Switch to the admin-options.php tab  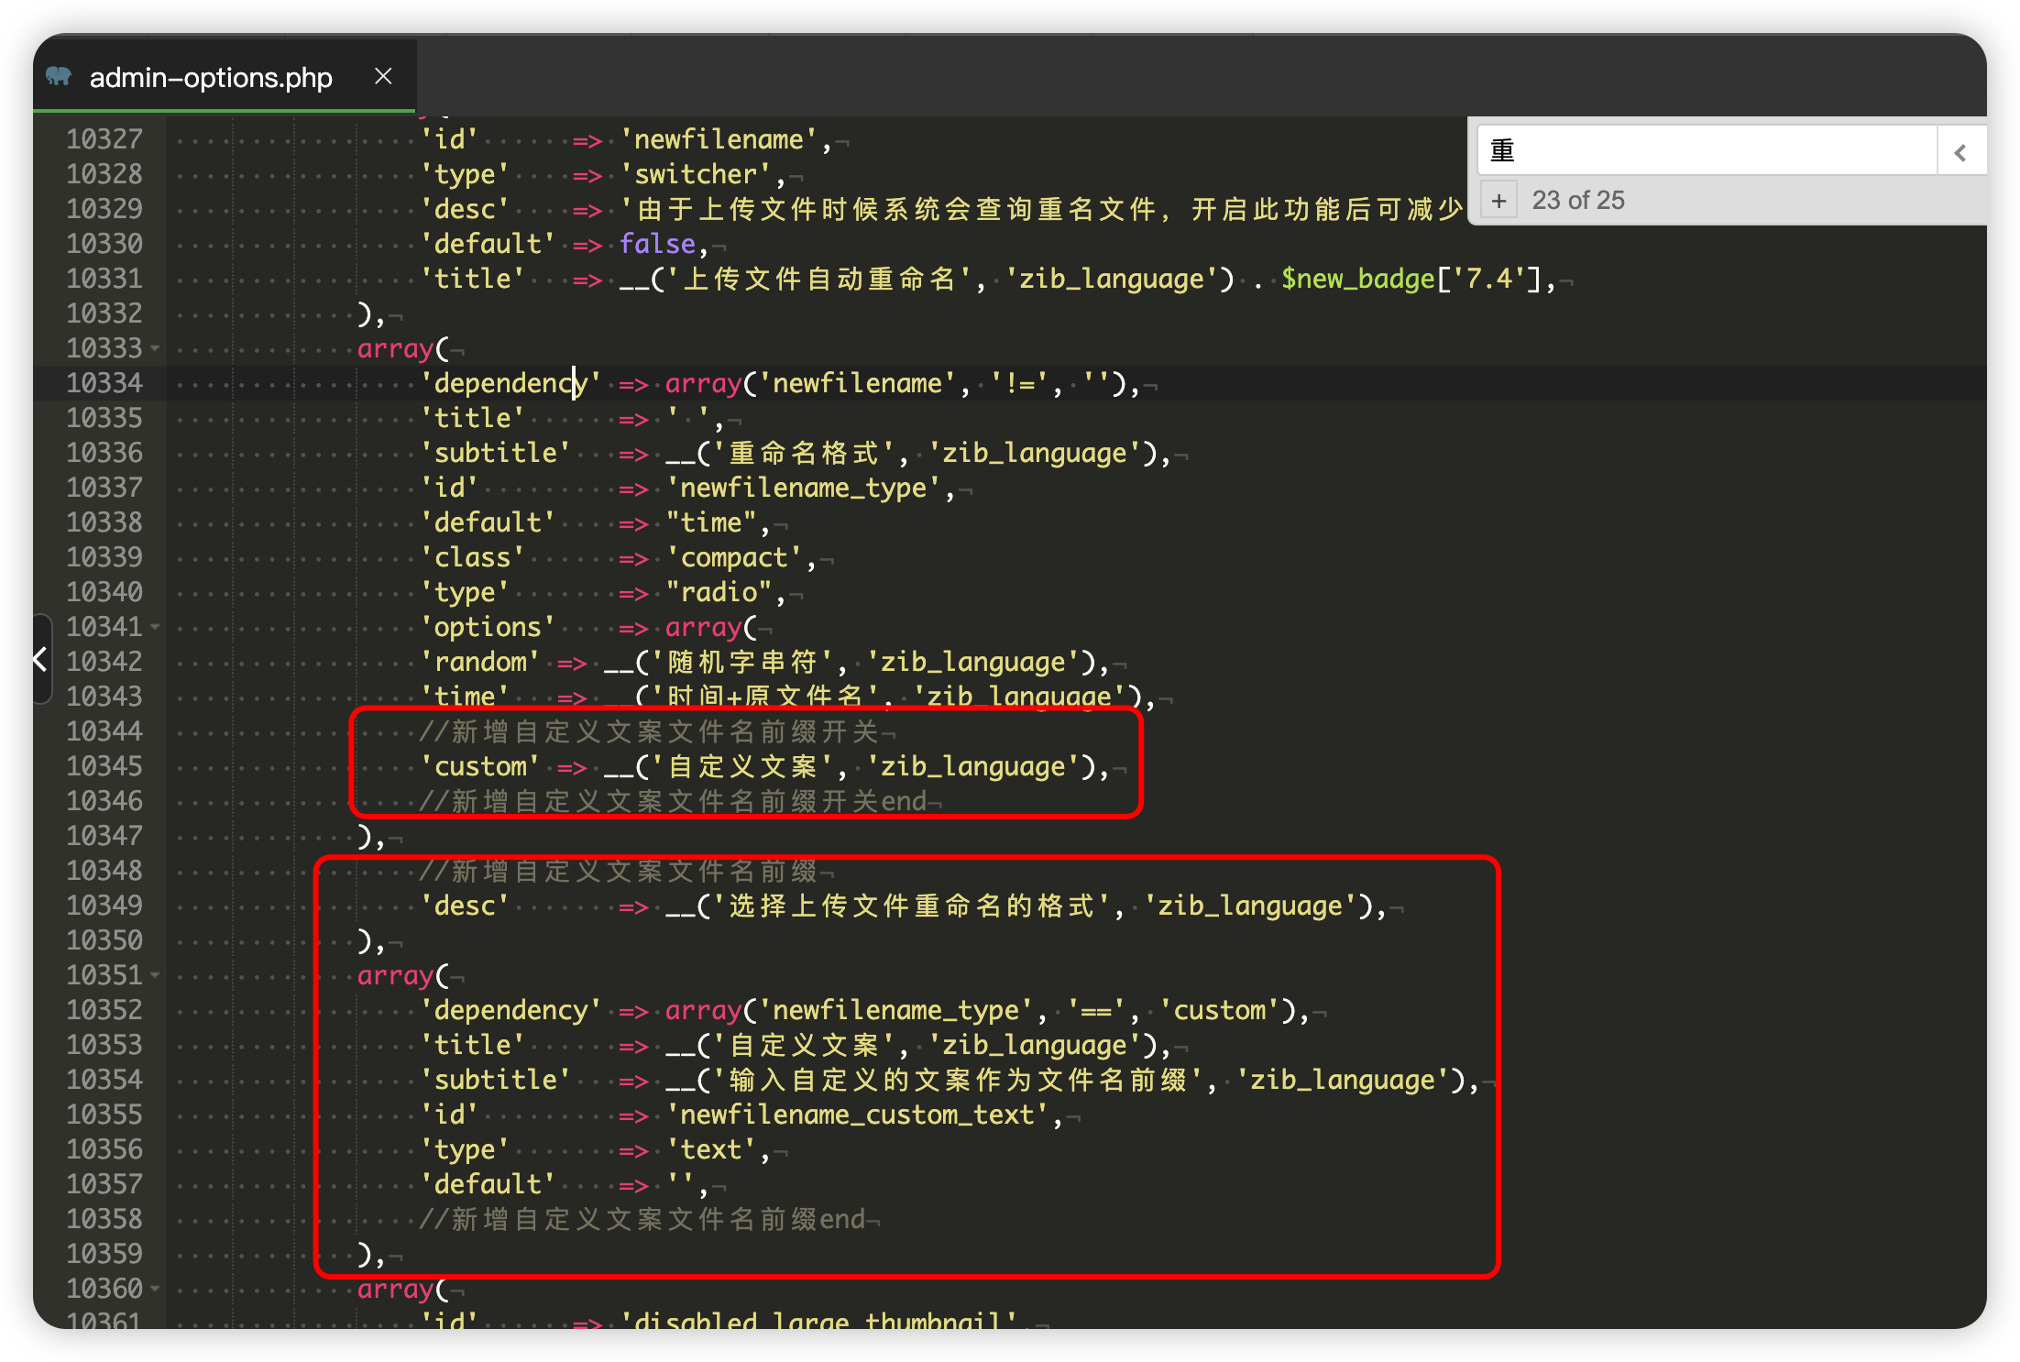click(x=211, y=78)
